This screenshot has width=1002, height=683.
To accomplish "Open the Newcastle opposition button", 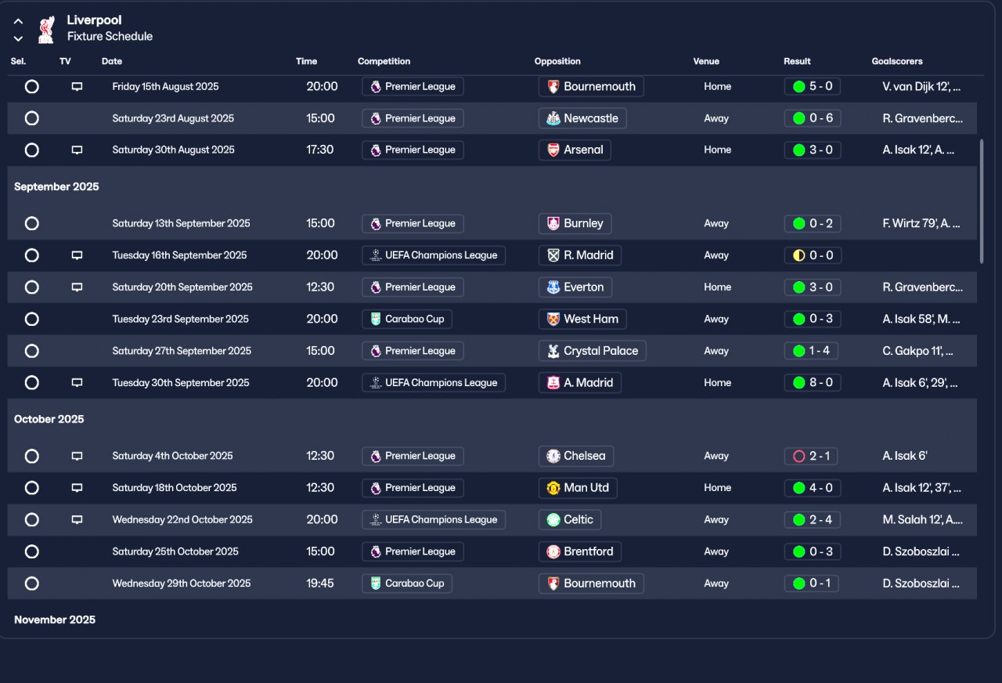I will (x=582, y=118).
